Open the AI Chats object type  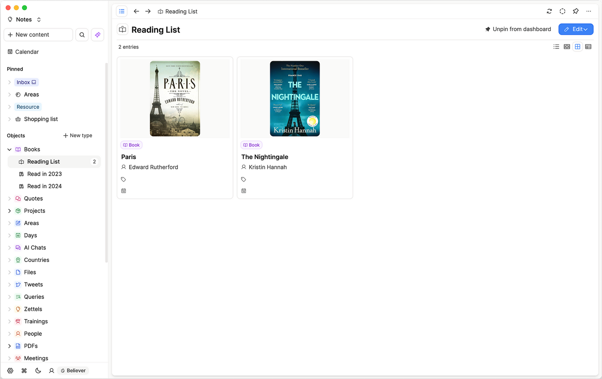[35, 248]
